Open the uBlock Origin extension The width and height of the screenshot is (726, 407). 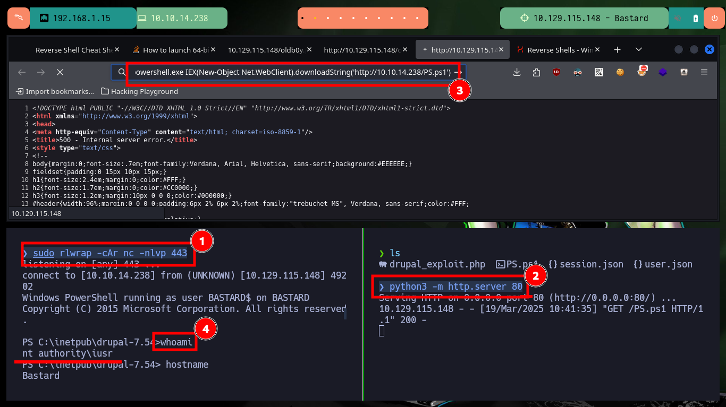click(556, 72)
